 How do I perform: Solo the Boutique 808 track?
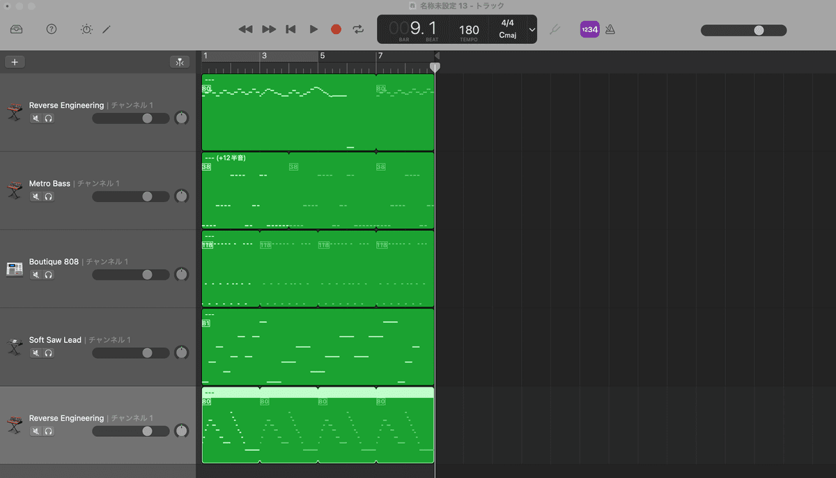[49, 275]
